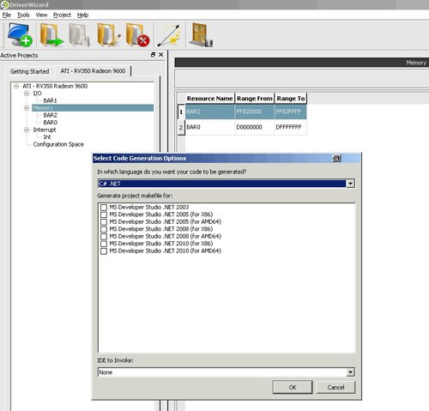Viewport: 429px width, 411px height.
Task: Check MS Developer Studio .NET 2008 (for AMD64)
Action: [x=104, y=237]
